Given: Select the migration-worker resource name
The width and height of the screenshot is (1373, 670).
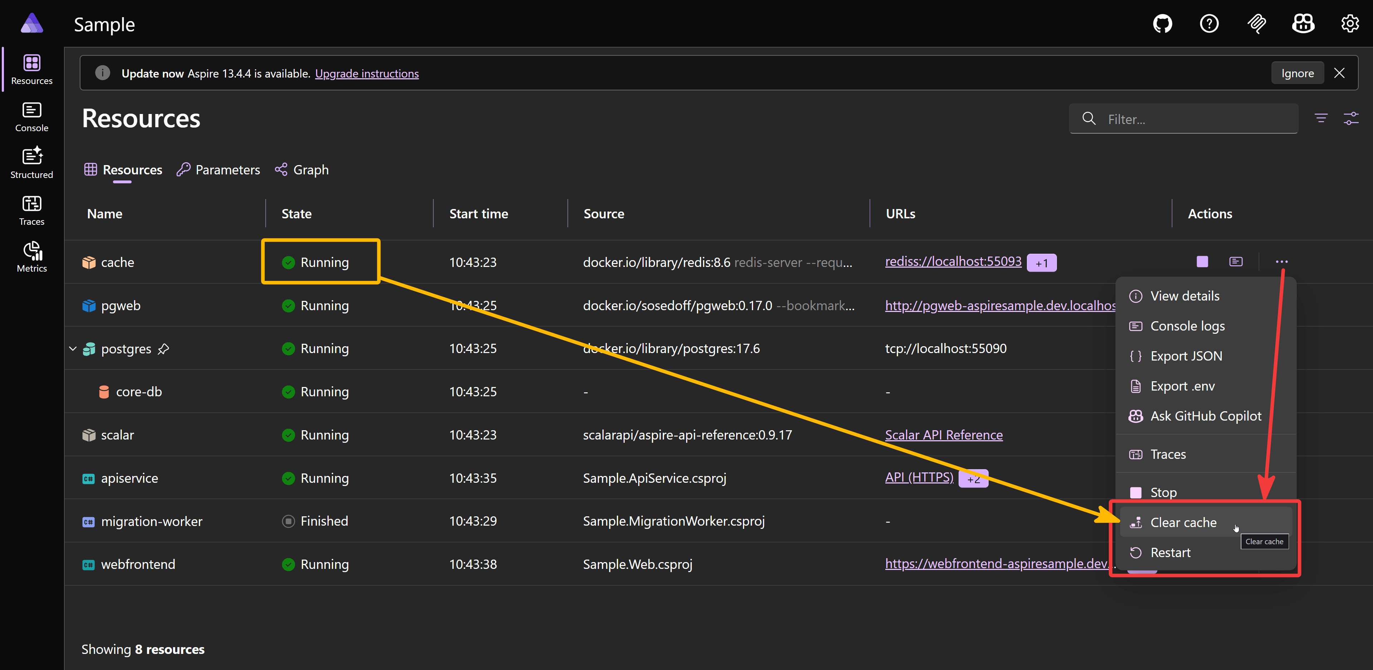Looking at the screenshot, I should point(152,521).
